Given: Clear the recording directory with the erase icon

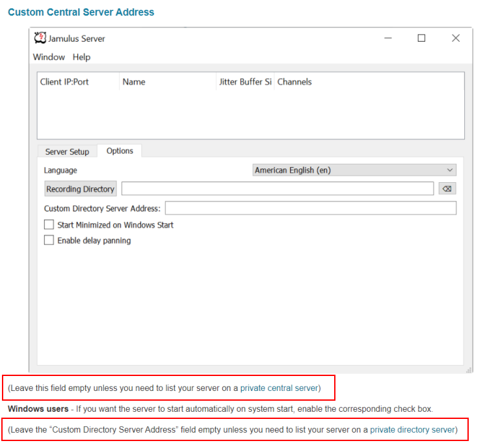Looking at the screenshot, I should coord(447,189).
